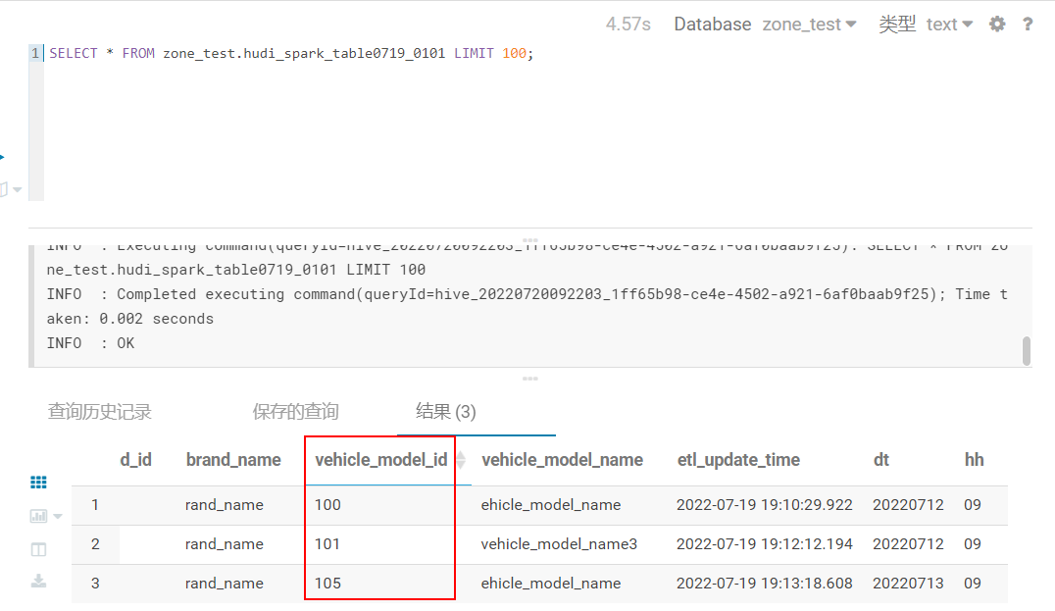Image resolution: width=1055 pixels, height=611 pixels.
Task: Click the Database label
Action: [x=713, y=25]
